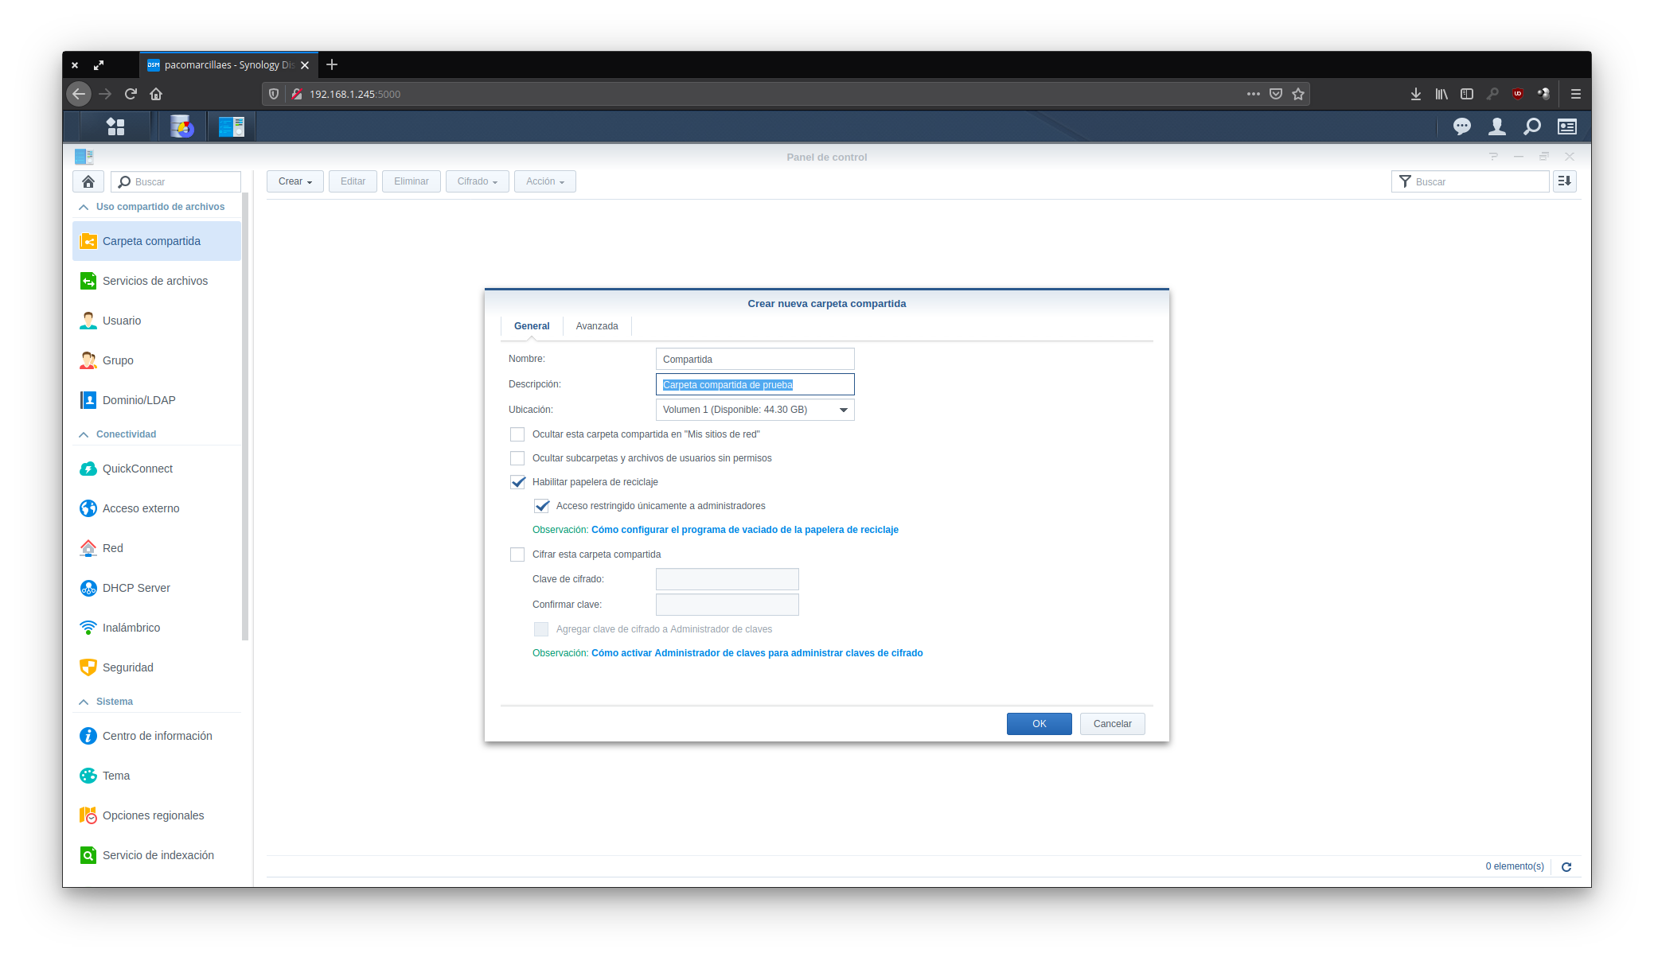
Task: Select Servicios de archivos in sidebar
Action: click(x=155, y=281)
